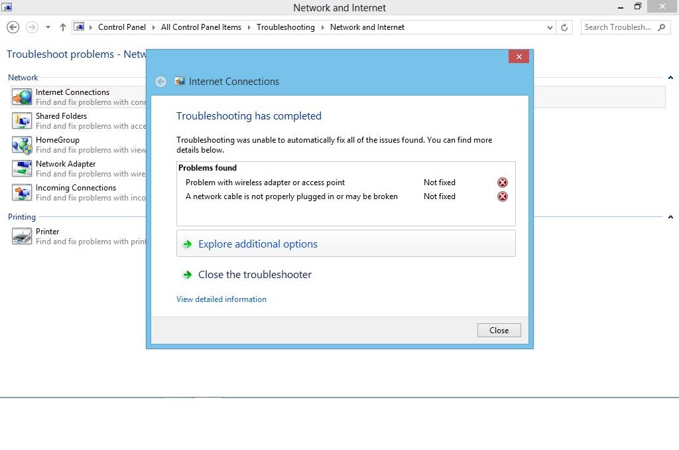Screen dimensions: 679x450
Task: Navigate to Control Panel breadcrumb
Action: tap(122, 27)
